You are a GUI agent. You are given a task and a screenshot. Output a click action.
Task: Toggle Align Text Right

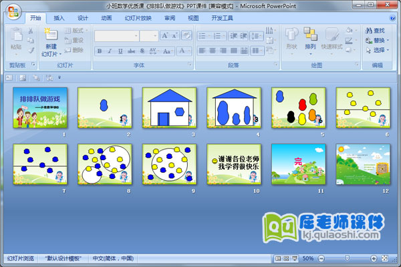tap(223, 51)
